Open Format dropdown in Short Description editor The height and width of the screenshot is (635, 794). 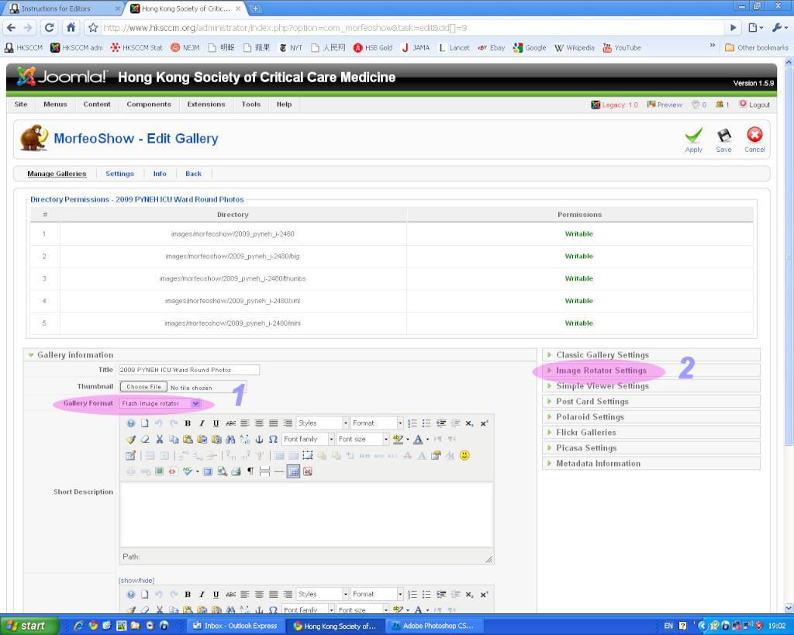[378, 423]
